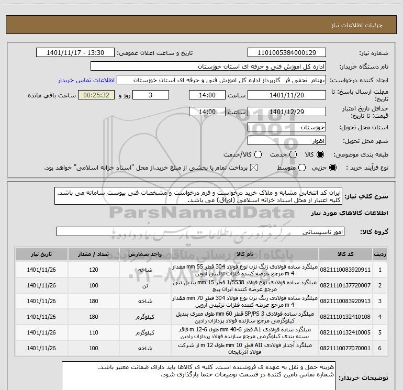Image resolution: width=403 pixels, height=390 pixels.
Task: Click the تاریخ نیاز column header
Action: tap(41, 254)
